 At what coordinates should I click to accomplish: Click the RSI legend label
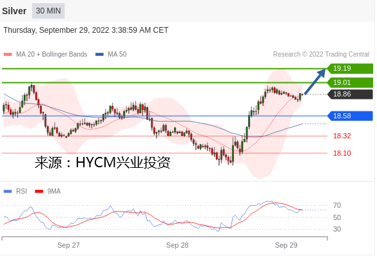21,191
